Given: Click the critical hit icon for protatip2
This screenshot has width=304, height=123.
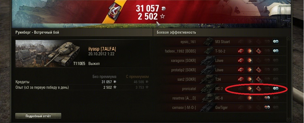Looking at the screenshot, I should pos(258,70).
